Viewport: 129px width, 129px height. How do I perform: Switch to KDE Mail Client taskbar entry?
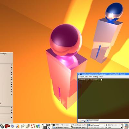[96, 127]
